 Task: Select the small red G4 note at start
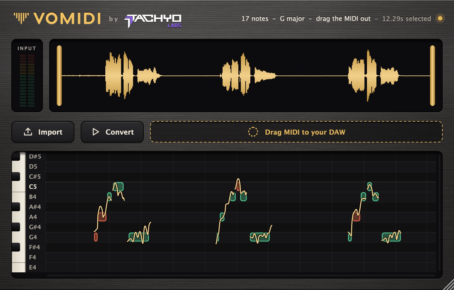(x=96, y=237)
